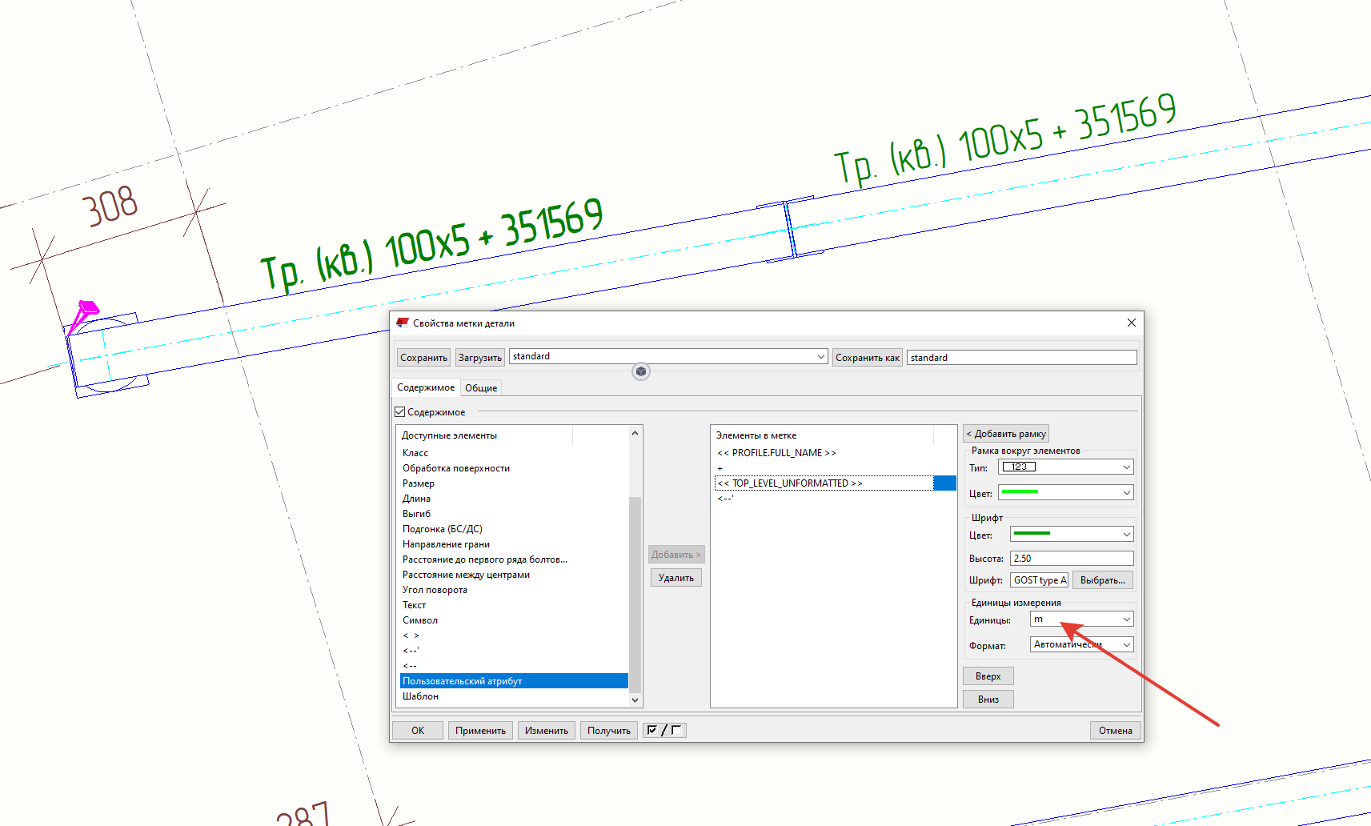The width and height of the screenshot is (1371, 826).
Task: Switch to the Общие tab
Action: [481, 388]
